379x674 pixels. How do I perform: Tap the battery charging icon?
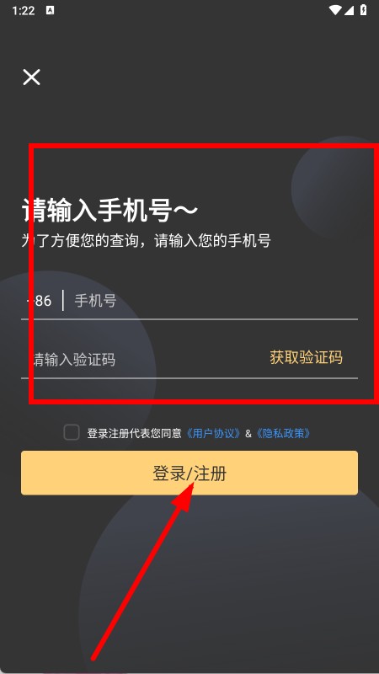coord(364,10)
